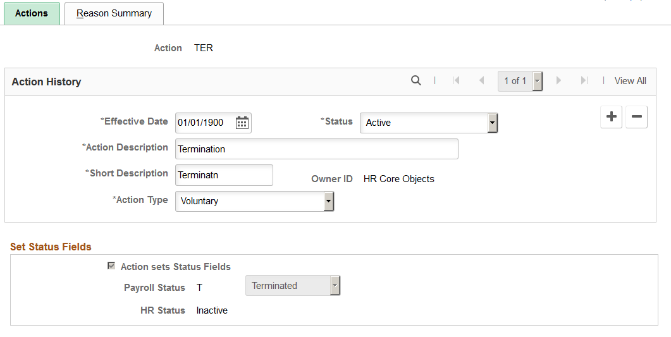
Task: Click into the Action Description field
Action: (x=317, y=149)
